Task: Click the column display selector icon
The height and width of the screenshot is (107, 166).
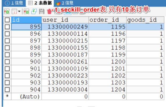Action: coord(14,11)
